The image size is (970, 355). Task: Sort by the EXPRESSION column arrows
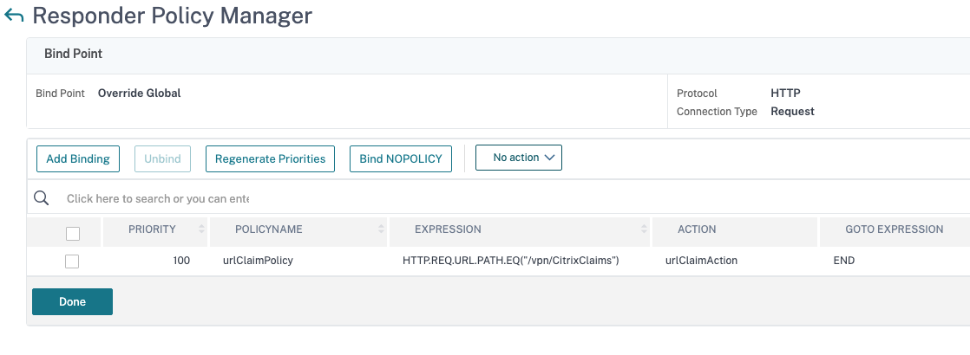(x=644, y=229)
